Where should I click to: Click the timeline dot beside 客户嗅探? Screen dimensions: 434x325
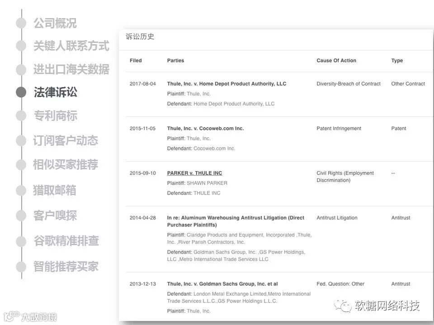click(21, 216)
